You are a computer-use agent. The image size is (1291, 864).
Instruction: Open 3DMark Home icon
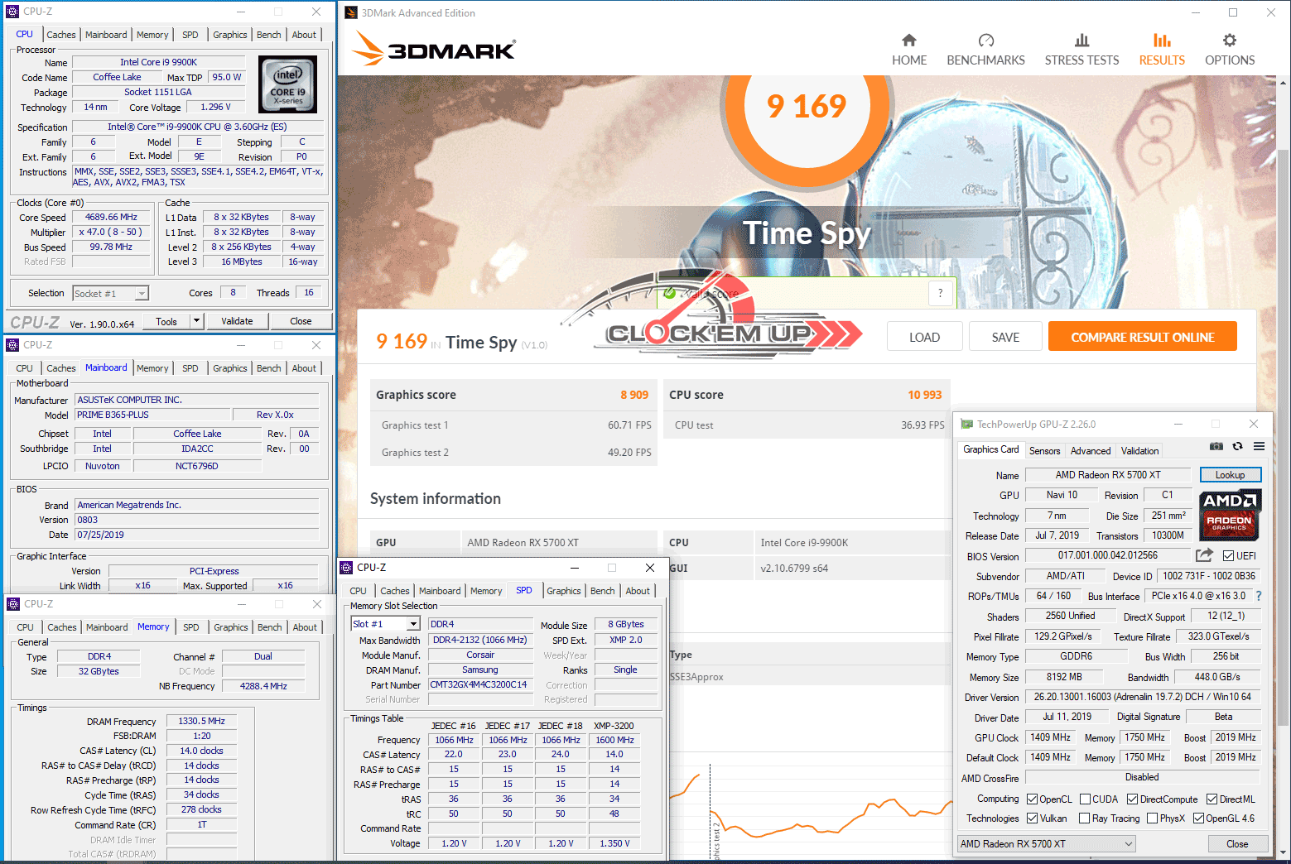coord(908,50)
